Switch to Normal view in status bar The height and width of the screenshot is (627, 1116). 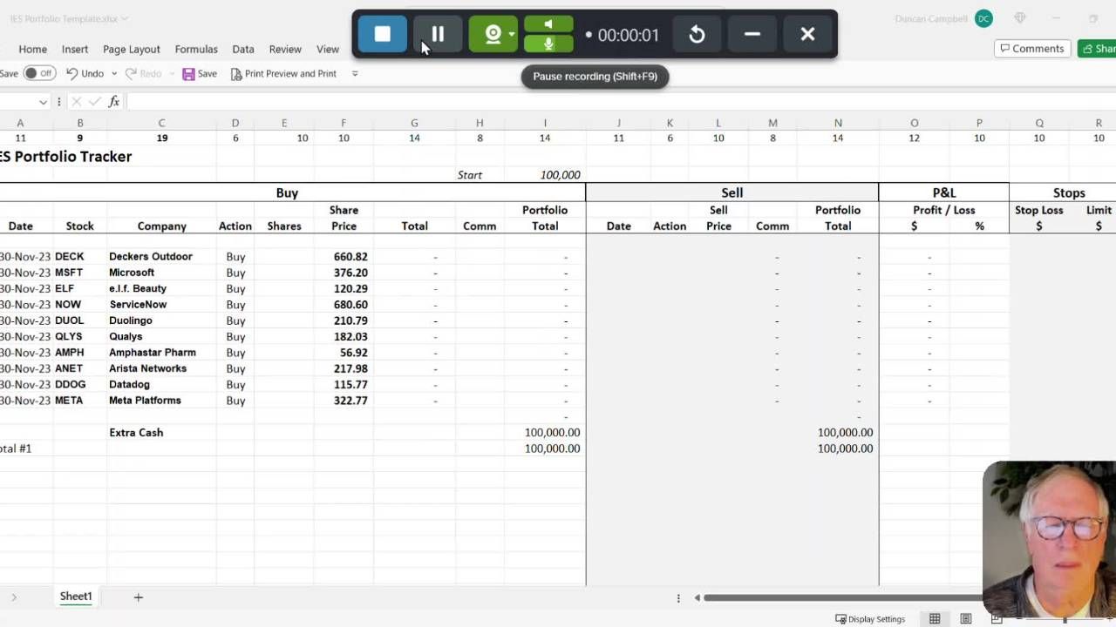(935, 619)
